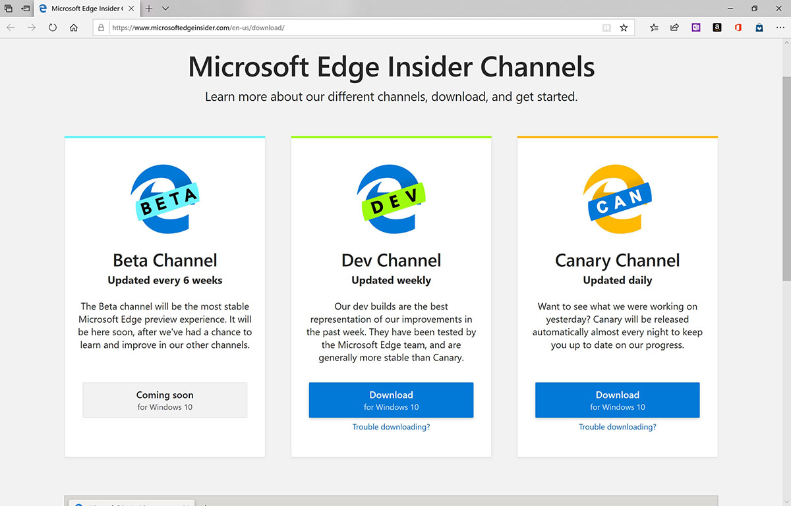Open Trouble downloading link under Canary

coord(618,427)
